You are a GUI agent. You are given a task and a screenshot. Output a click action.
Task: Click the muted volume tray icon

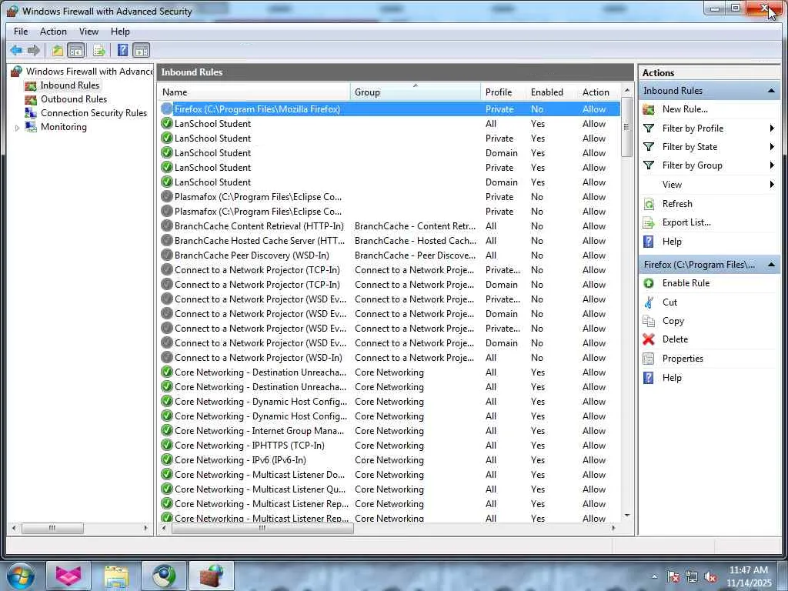pos(710,577)
